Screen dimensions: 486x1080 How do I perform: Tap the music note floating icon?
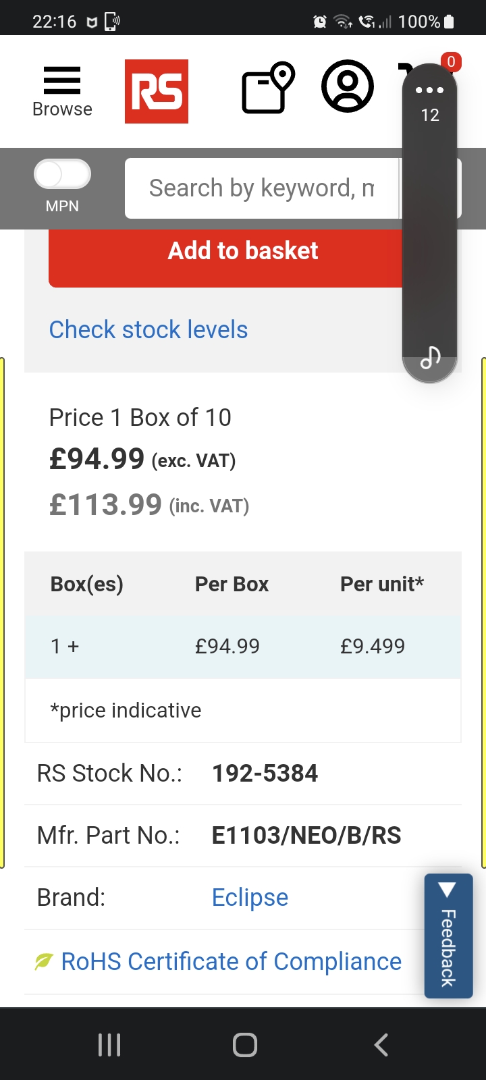point(430,356)
